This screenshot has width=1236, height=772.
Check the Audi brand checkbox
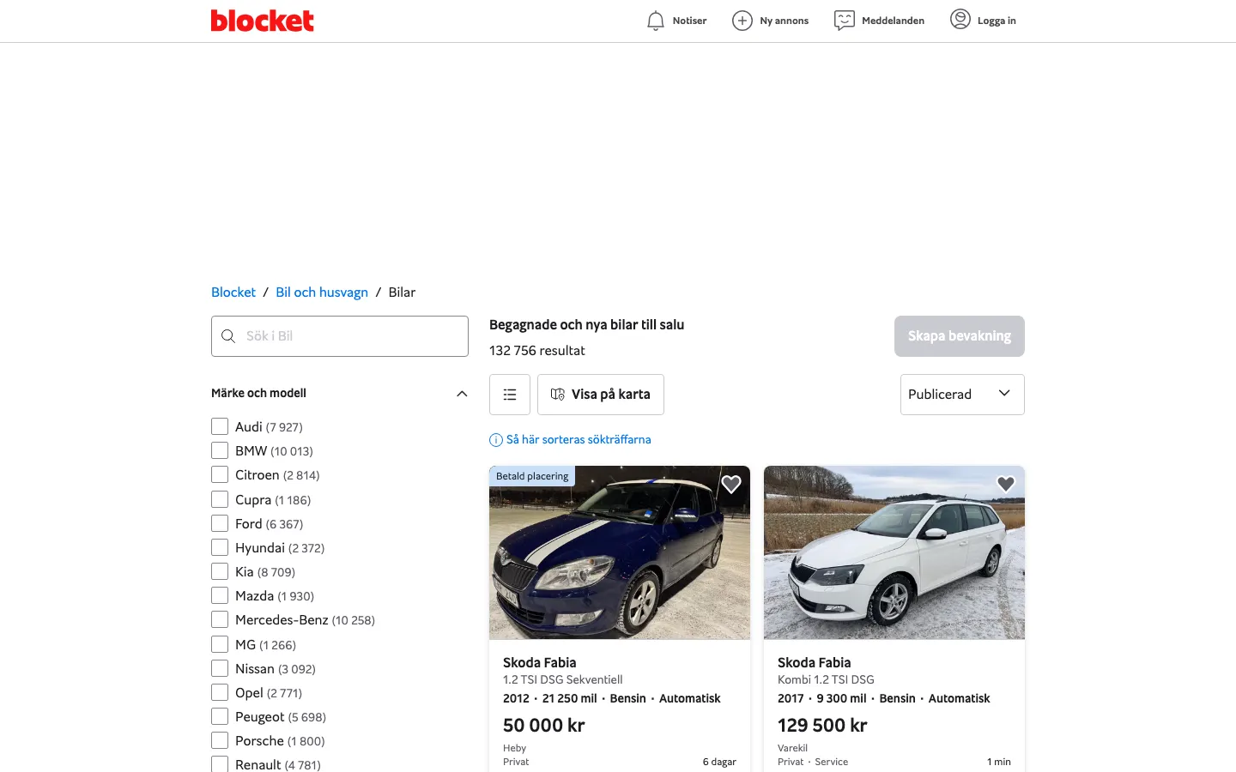tap(220, 426)
